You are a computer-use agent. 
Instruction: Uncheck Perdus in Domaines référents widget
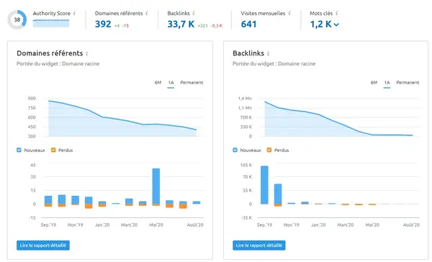tap(53, 150)
